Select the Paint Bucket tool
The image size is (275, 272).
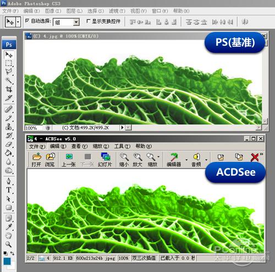tap(8, 153)
